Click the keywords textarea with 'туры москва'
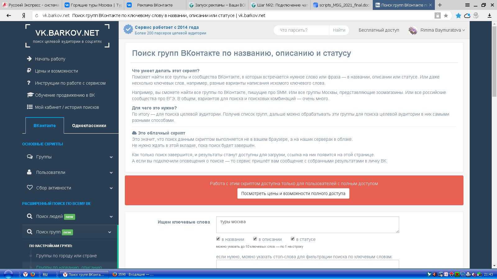497x279 pixels. click(308, 225)
